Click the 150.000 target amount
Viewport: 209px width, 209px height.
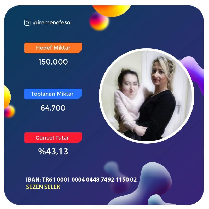click(x=53, y=62)
